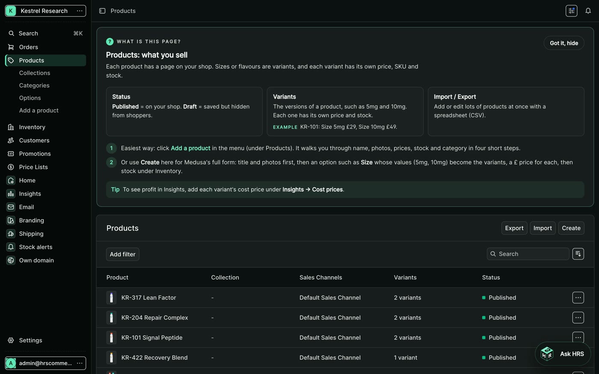
Task: Open actions menu for KR-204 Repair Complex
Action: (578, 318)
